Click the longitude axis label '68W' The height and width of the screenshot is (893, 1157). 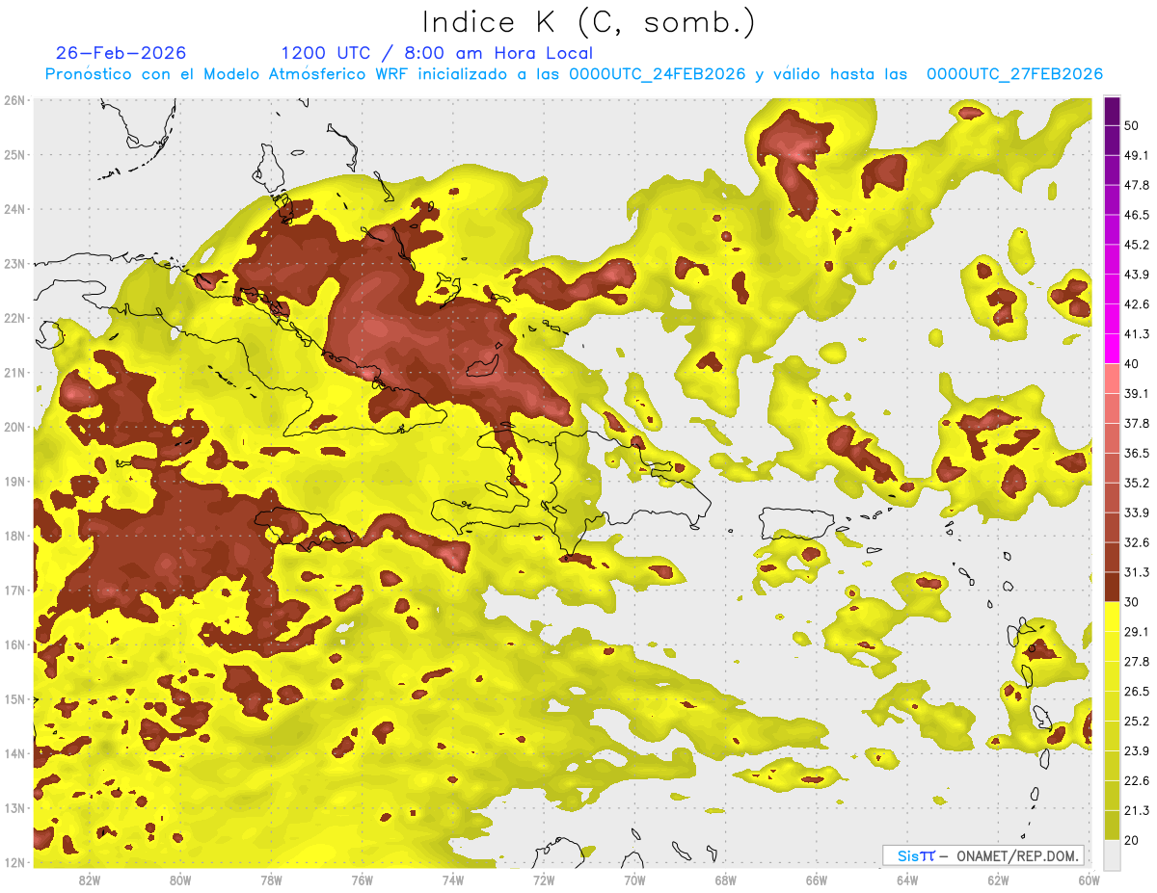coord(725,880)
